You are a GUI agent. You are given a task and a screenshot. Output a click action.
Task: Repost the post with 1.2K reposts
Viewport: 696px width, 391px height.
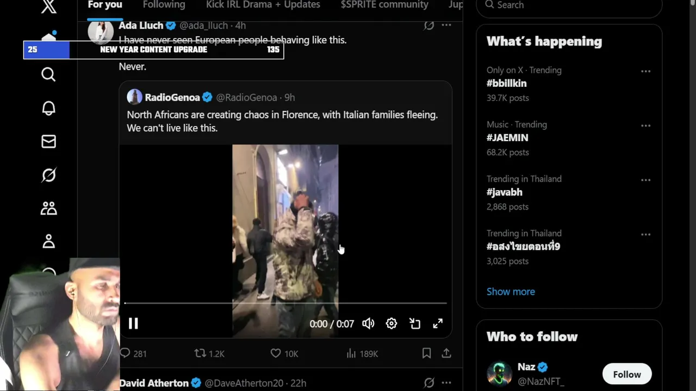[200, 354]
